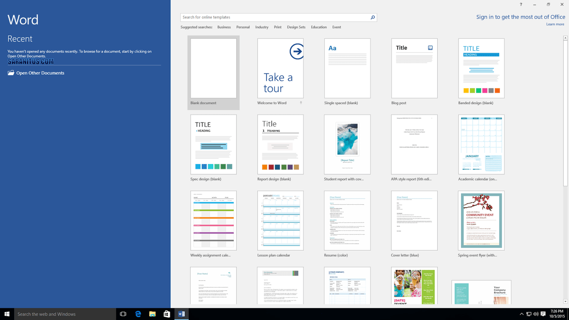Select the Business suggested search
The width and height of the screenshot is (569, 320).
point(224,27)
